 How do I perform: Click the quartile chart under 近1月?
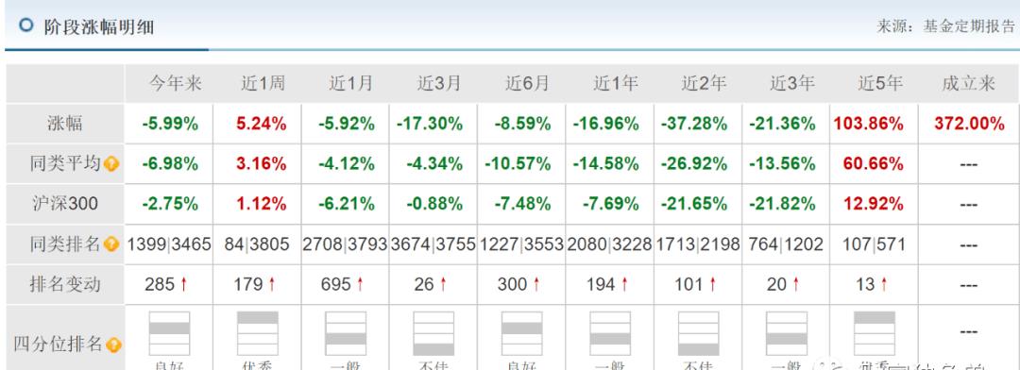tap(346, 333)
